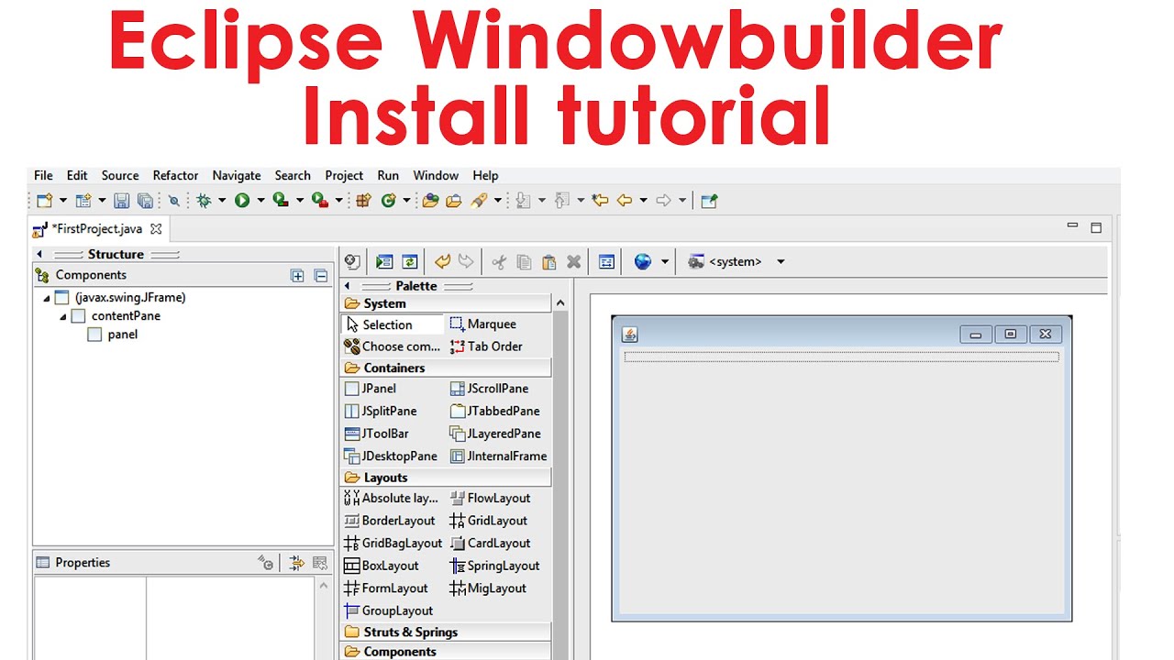Click the Paste icon in designer toolbar
This screenshot has width=1174, height=660.
548,262
